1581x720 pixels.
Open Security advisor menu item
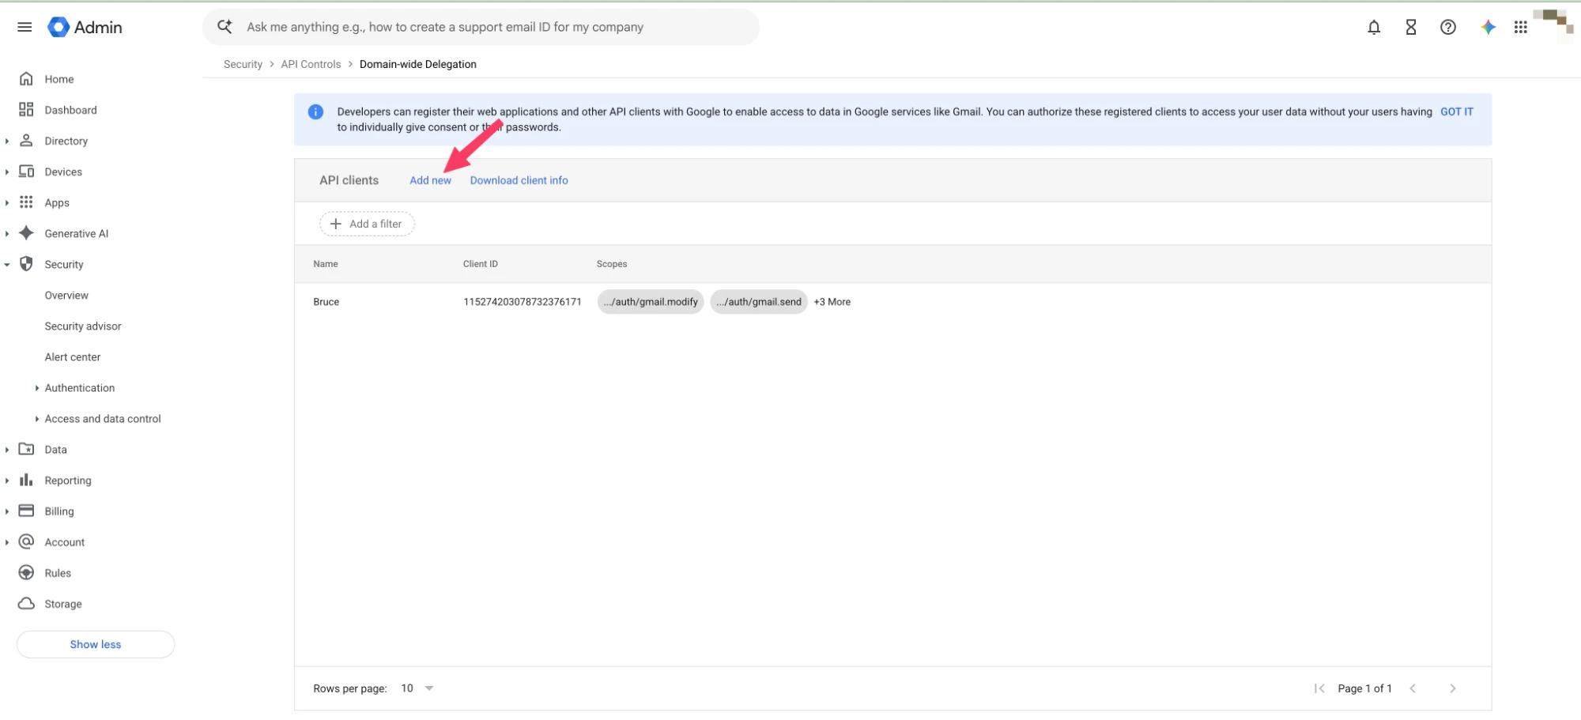pyautogui.click(x=83, y=326)
